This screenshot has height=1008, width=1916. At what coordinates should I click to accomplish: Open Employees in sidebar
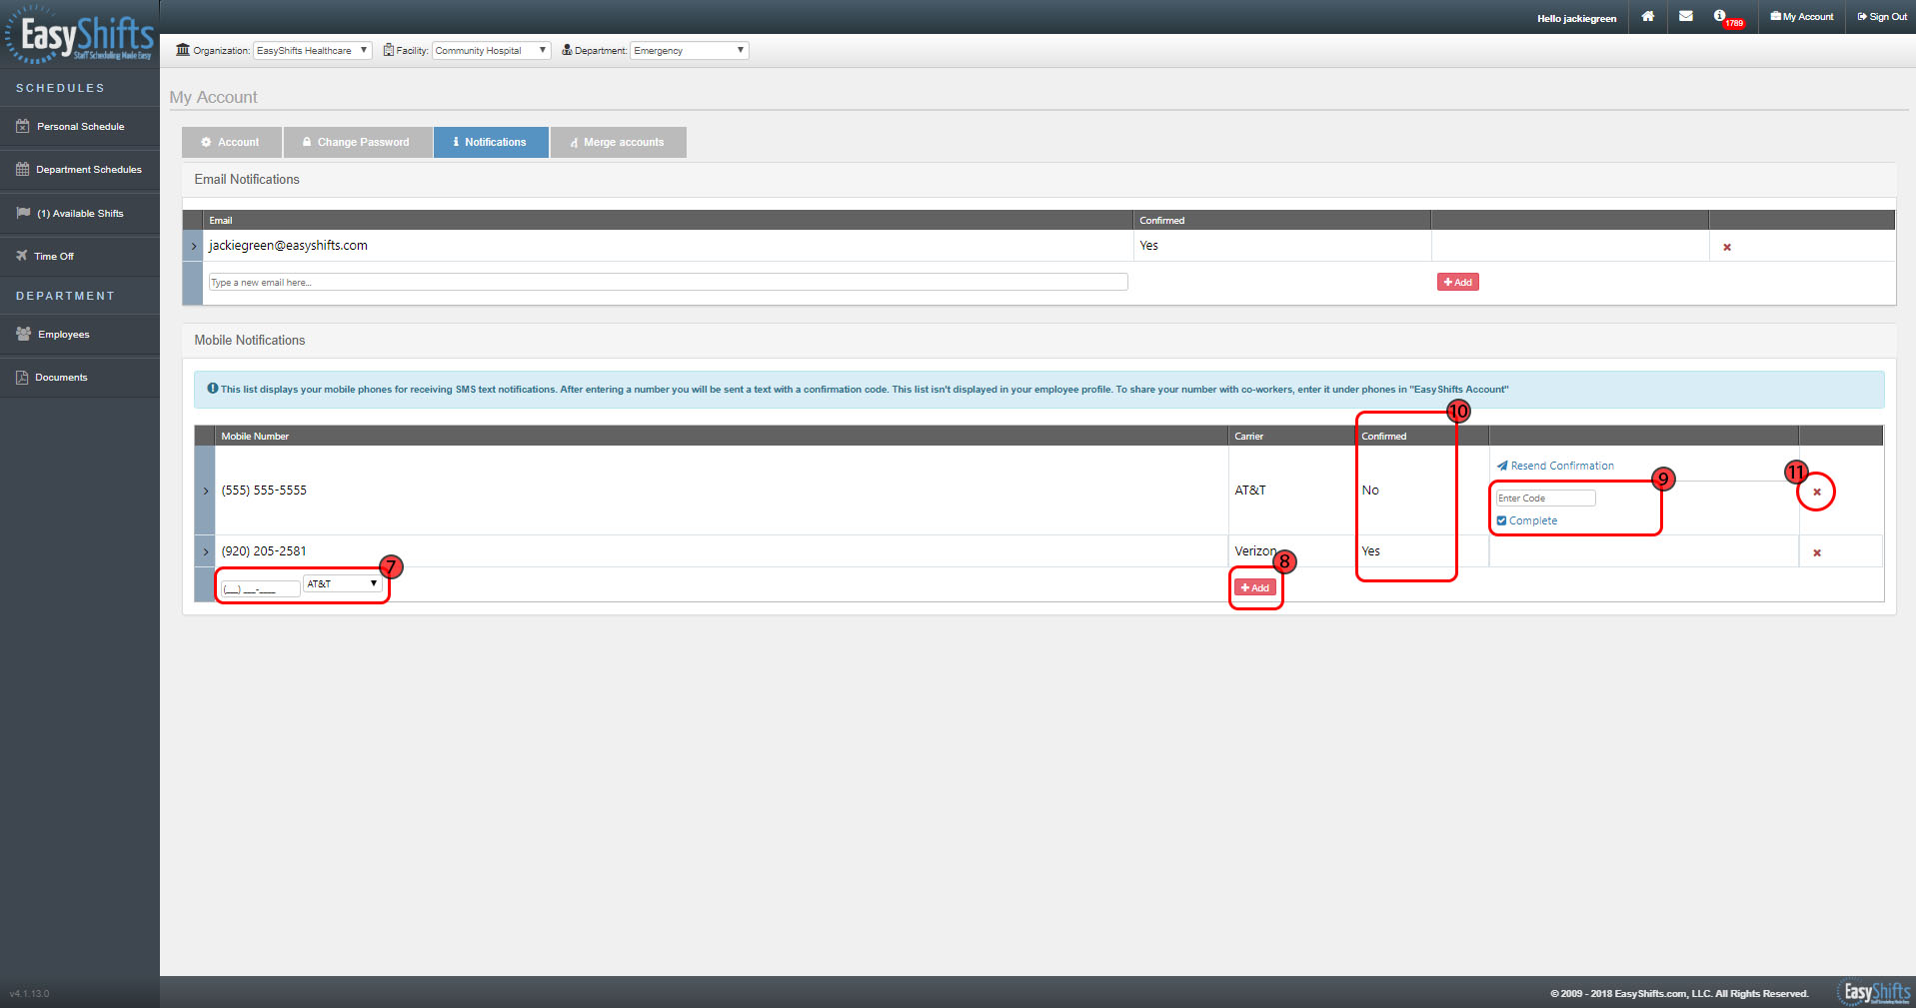[80, 335]
